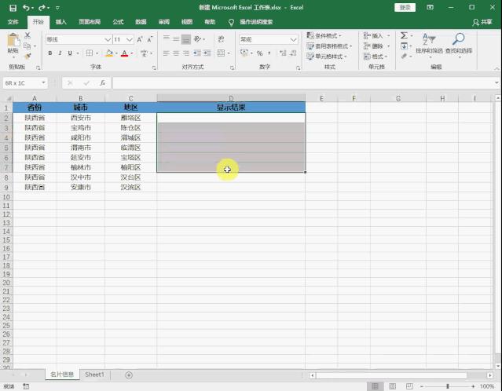Viewport: 502px width, 391px height.
Task: Click the Paste clipboard icon
Action: [13, 41]
